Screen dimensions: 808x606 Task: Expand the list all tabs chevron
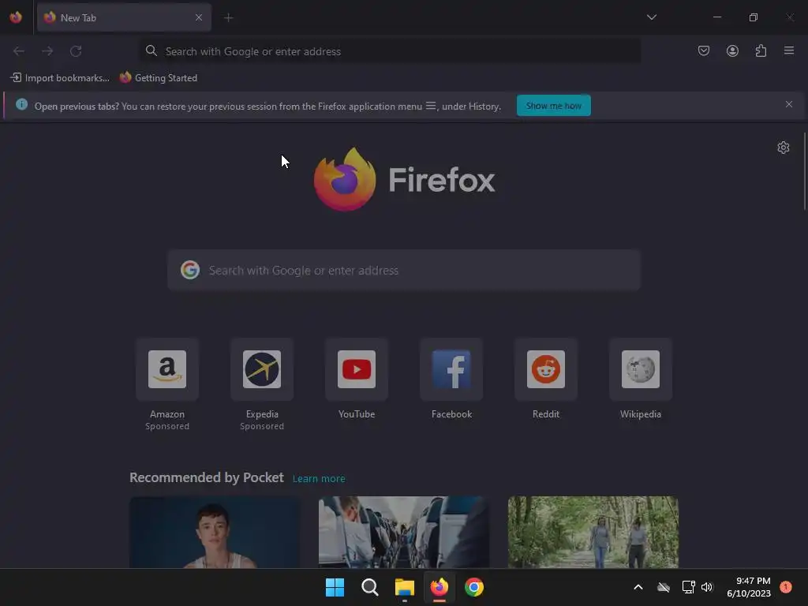click(651, 17)
